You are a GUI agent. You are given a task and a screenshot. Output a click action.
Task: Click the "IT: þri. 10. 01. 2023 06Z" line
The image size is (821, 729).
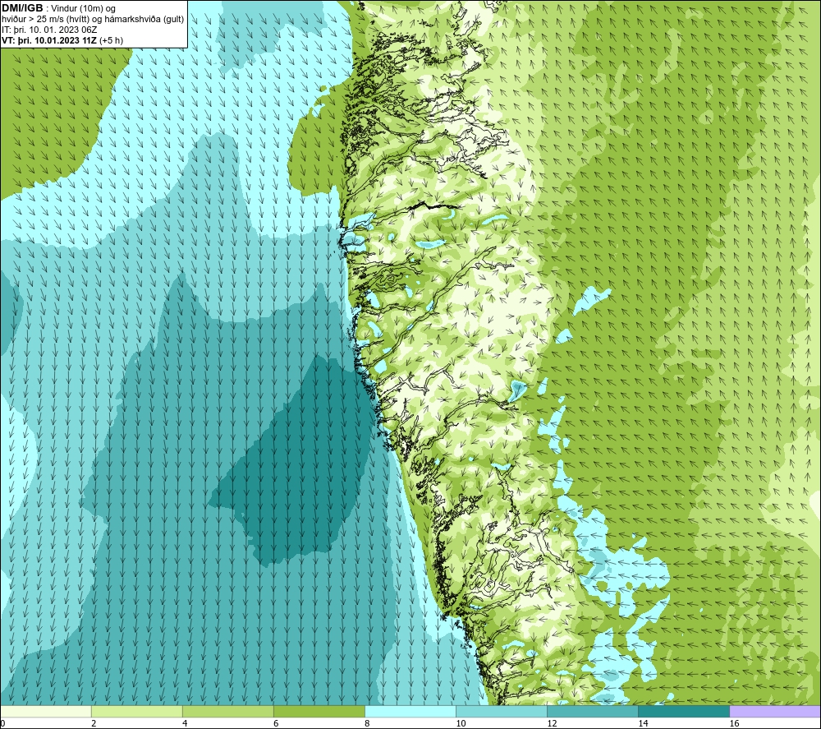pos(49,30)
